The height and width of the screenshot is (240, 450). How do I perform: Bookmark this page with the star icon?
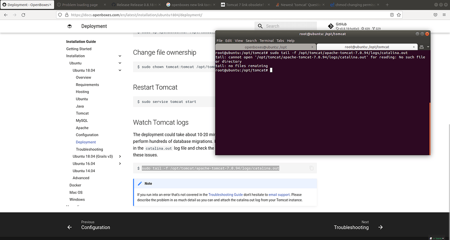(399, 15)
